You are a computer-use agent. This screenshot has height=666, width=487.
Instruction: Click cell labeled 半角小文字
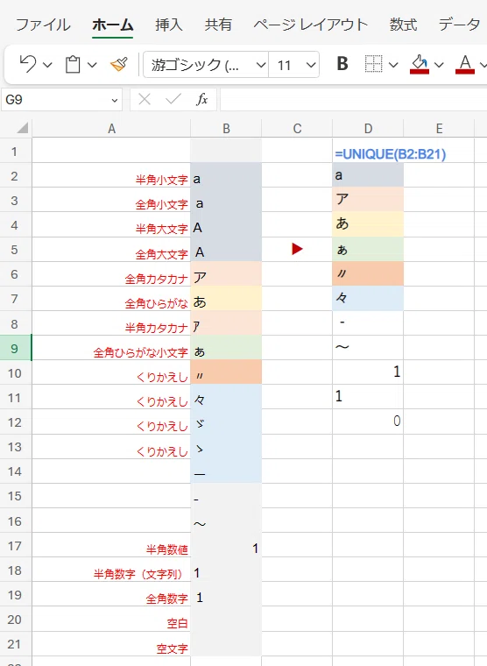[111, 175]
